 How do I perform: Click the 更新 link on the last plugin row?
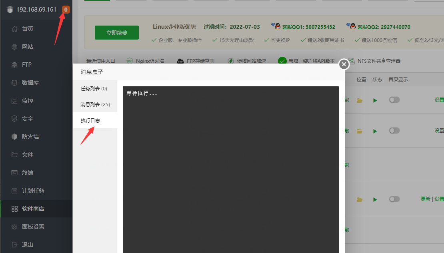coord(425,199)
